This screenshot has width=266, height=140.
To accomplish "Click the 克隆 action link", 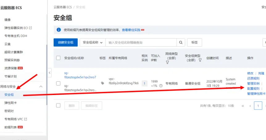I will 261,73.
